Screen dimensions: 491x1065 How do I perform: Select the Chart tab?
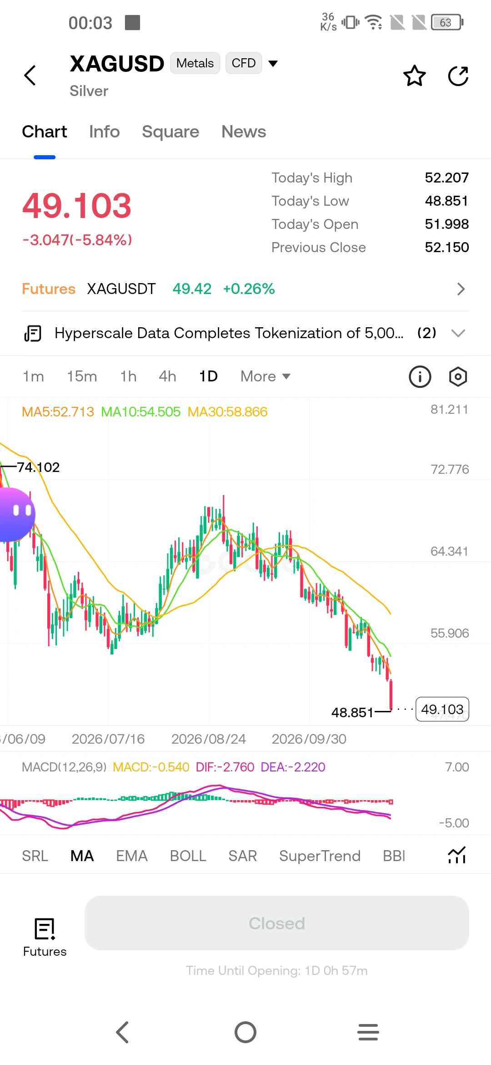(45, 132)
